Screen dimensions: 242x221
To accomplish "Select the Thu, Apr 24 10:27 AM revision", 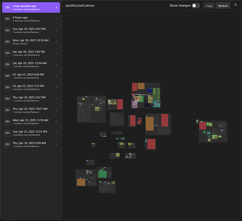I will 31,110.
